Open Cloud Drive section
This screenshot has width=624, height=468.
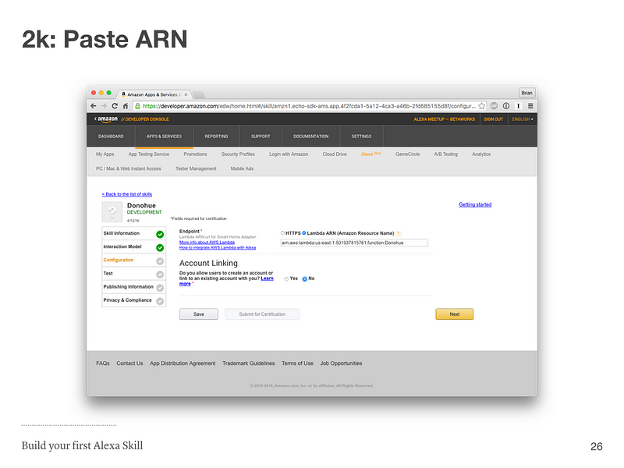click(x=335, y=154)
